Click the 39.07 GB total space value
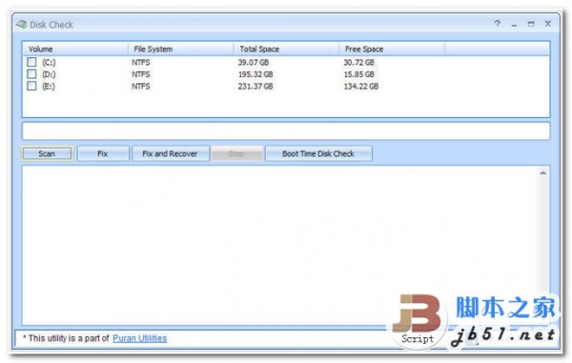The height and width of the screenshot is (363, 572). pos(254,62)
